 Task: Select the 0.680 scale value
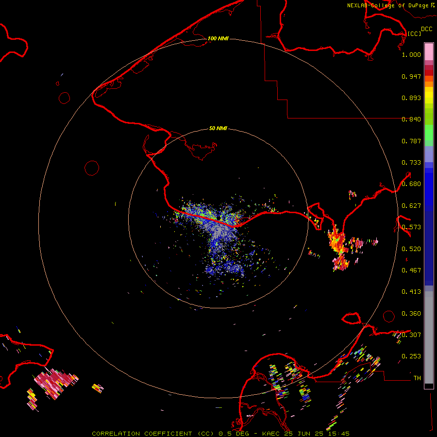(x=411, y=184)
